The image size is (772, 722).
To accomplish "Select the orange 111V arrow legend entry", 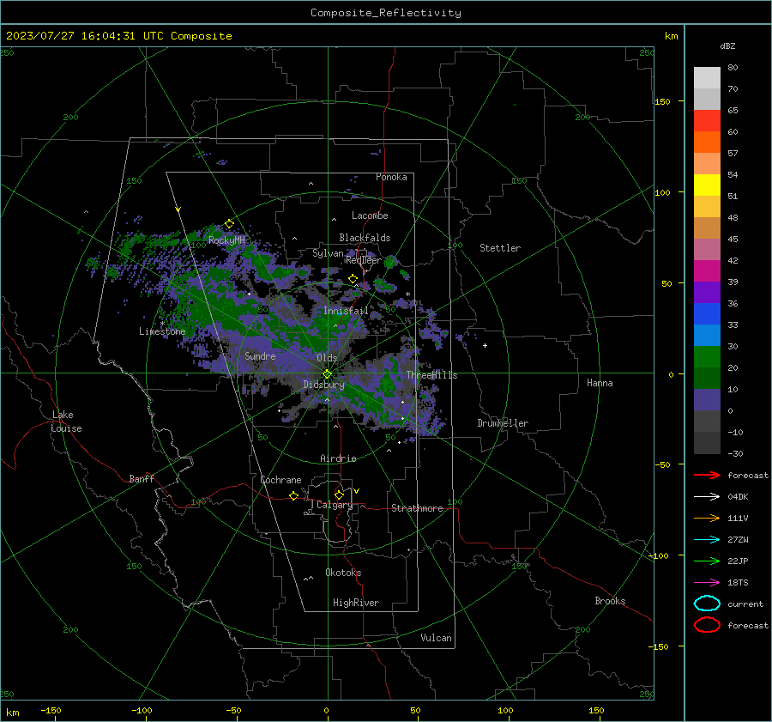I will click(707, 518).
